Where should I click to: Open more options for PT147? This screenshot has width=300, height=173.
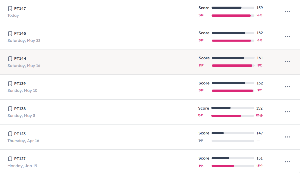[x=287, y=12]
